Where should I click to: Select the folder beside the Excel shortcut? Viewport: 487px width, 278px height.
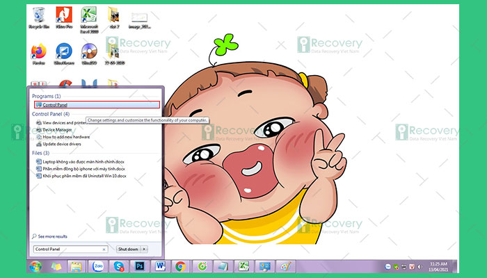(114, 18)
